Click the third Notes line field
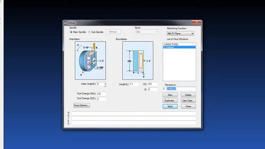The height and width of the screenshot is (149, 265). tap(134, 123)
